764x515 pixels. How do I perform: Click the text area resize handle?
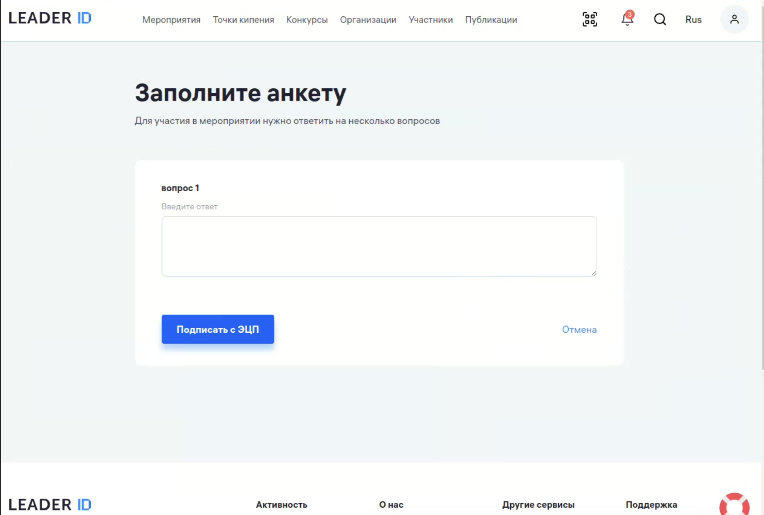pyautogui.click(x=594, y=273)
